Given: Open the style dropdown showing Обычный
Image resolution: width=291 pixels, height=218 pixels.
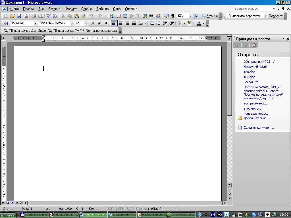Looking at the screenshot, I should [35, 23].
